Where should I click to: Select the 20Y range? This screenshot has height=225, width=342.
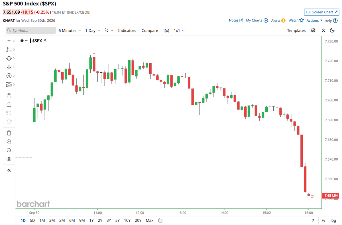tap(138, 220)
